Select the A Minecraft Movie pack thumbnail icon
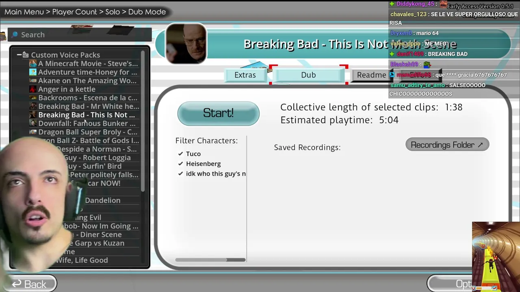520x292 pixels. point(33,64)
